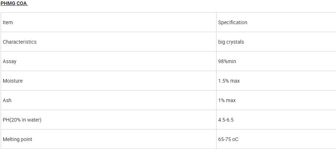Viewport: 336px width, 149px height.
Task: Click the word 'big' in the Characteristics row
Action: (221, 42)
